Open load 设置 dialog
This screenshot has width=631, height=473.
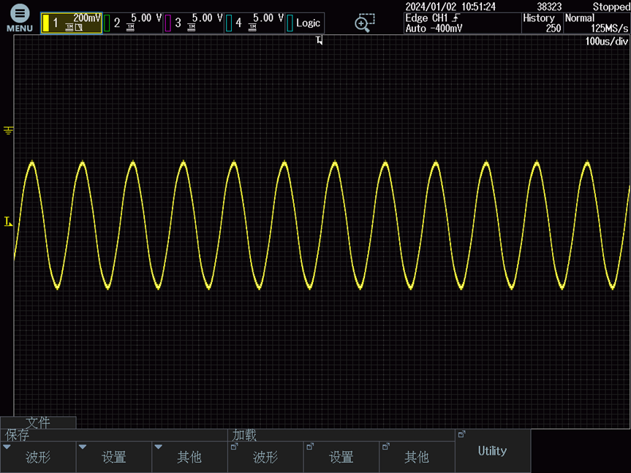(x=341, y=457)
